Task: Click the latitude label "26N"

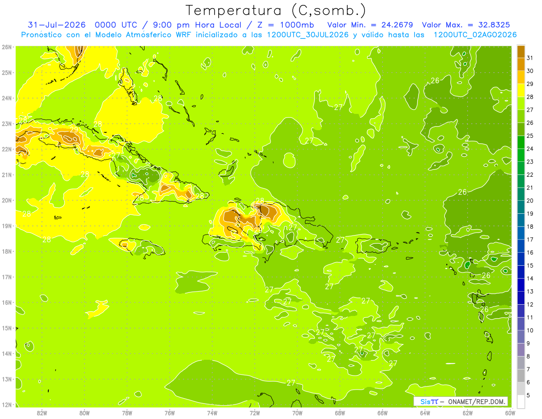Action: pyautogui.click(x=7, y=47)
